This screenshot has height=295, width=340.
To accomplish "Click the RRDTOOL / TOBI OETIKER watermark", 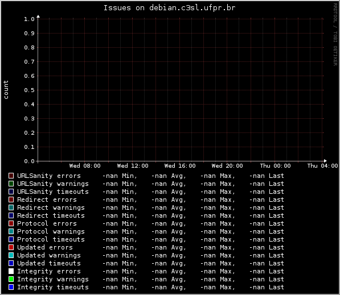I will (x=335, y=35).
